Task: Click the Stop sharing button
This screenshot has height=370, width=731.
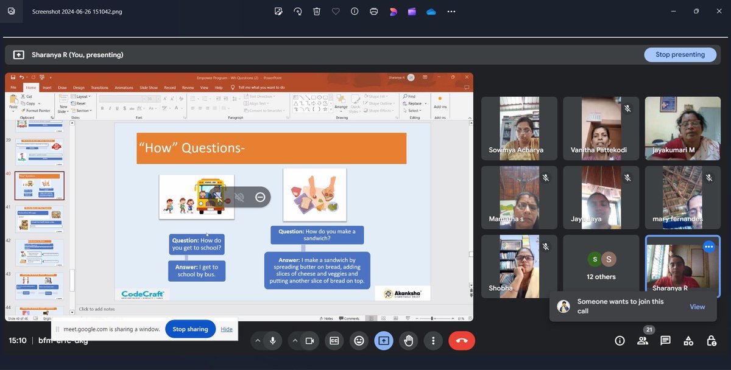Action: pyautogui.click(x=190, y=329)
